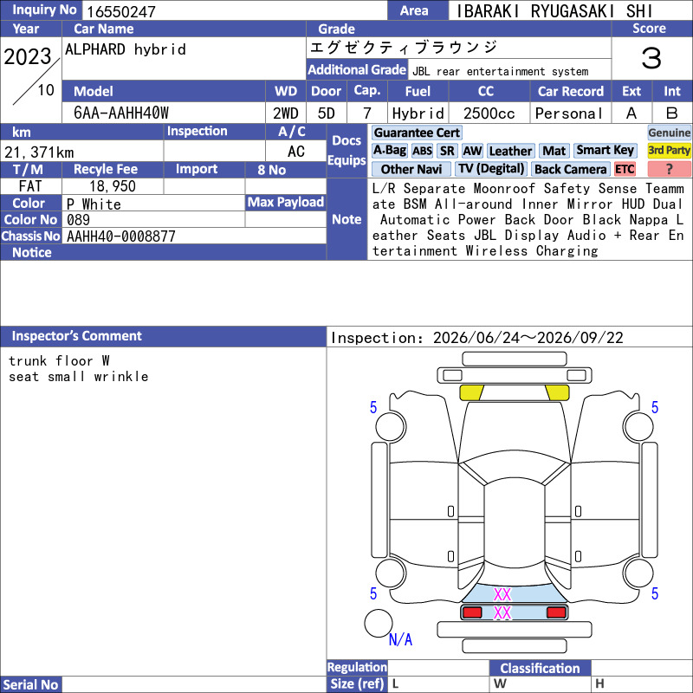
Task: Click the Genuine badge
Action: tap(669, 133)
